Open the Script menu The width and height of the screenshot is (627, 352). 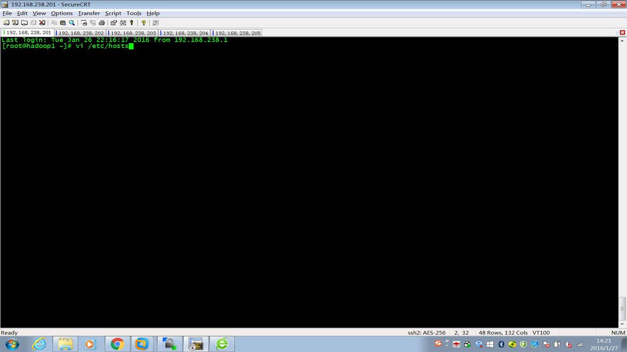[113, 13]
